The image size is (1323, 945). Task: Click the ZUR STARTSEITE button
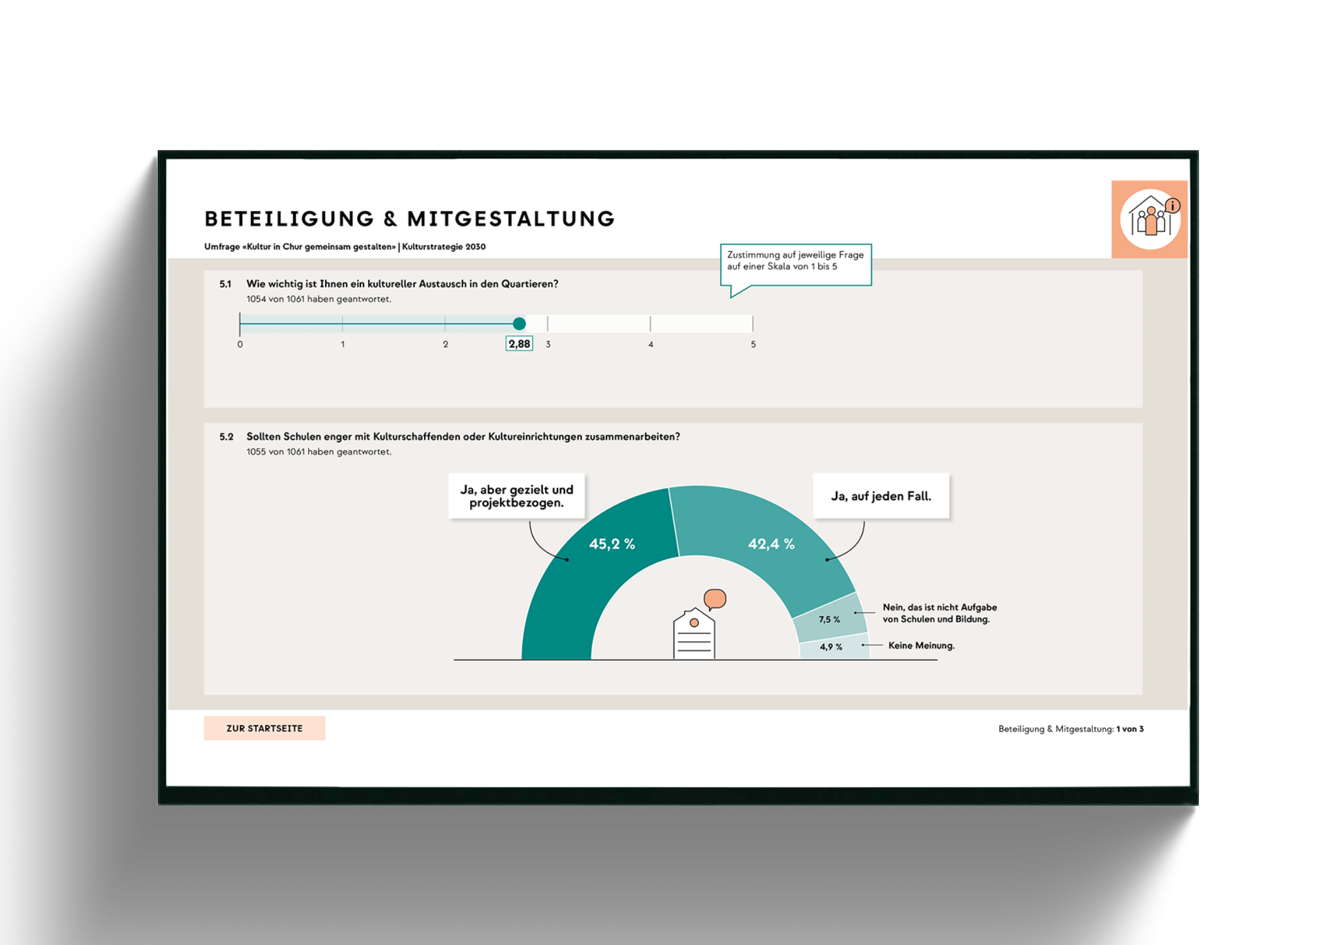click(x=264, y=728)
